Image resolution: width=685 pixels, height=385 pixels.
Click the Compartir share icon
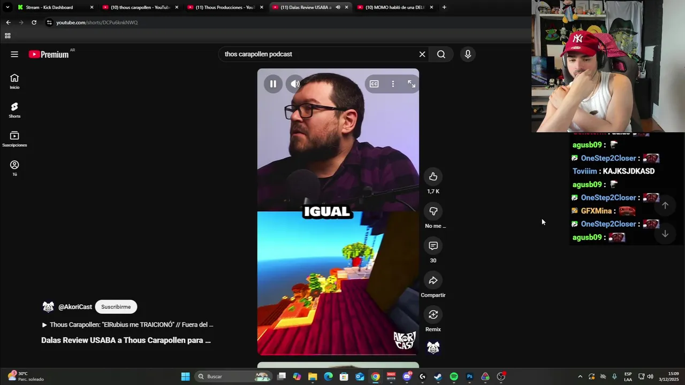(433, 280)
